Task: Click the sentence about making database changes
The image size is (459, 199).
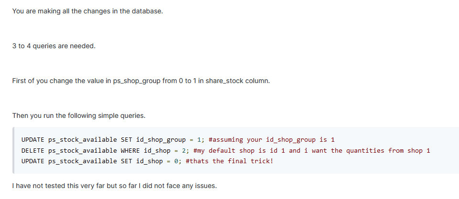Action: point(87,11)
